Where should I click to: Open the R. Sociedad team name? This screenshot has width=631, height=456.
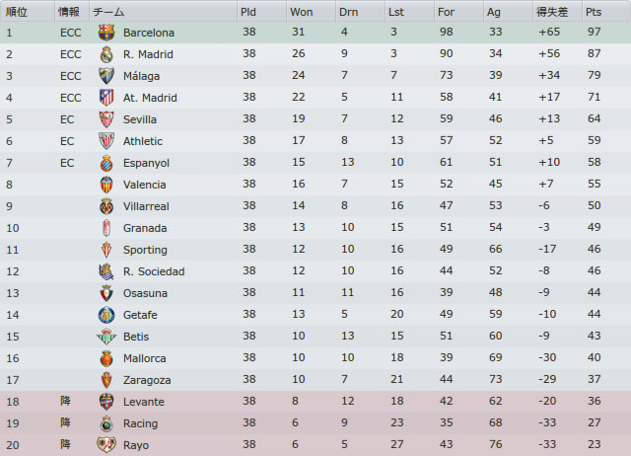click(x=154, y=271)
